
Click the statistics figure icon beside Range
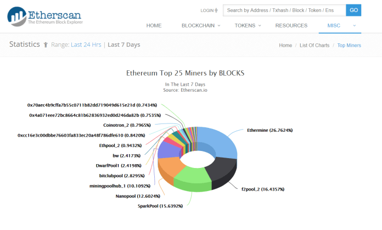[46, 45]
